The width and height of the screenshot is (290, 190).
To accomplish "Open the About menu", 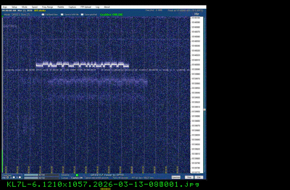I will point(107,7).
